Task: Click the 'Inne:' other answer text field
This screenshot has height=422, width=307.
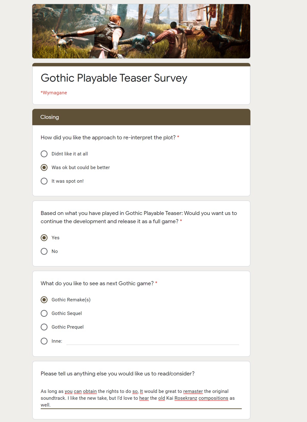Action: pyautogui.click(x=153, y=341)
